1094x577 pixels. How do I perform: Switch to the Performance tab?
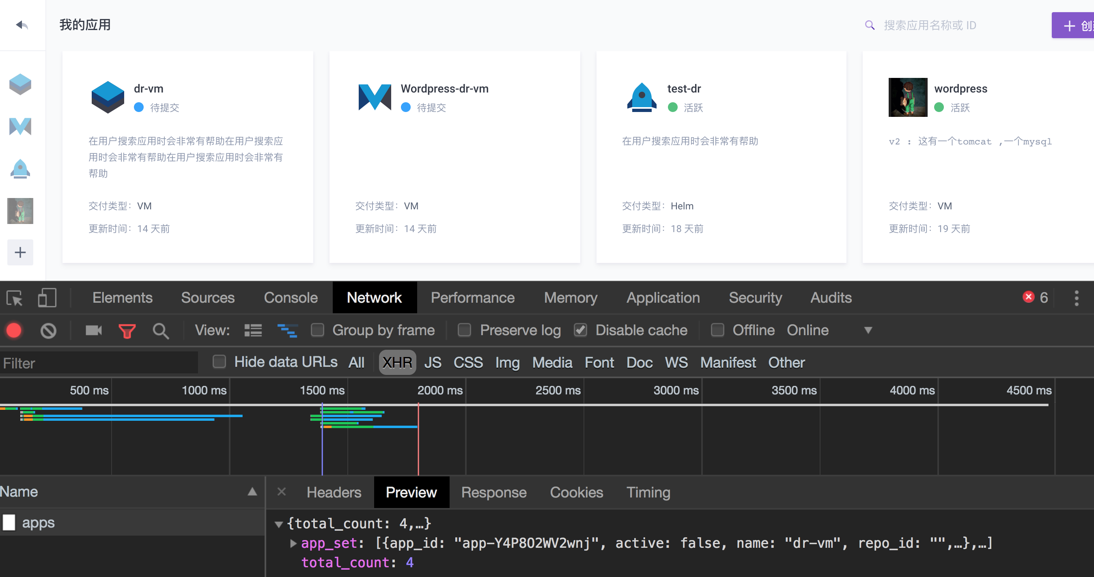click(x=473, y=297)
